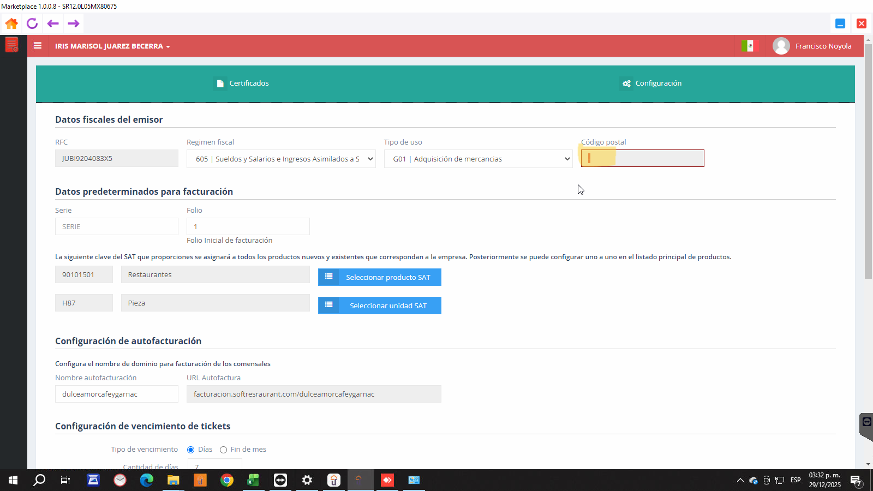Open the network status tray icon

[x=780, y=480]
